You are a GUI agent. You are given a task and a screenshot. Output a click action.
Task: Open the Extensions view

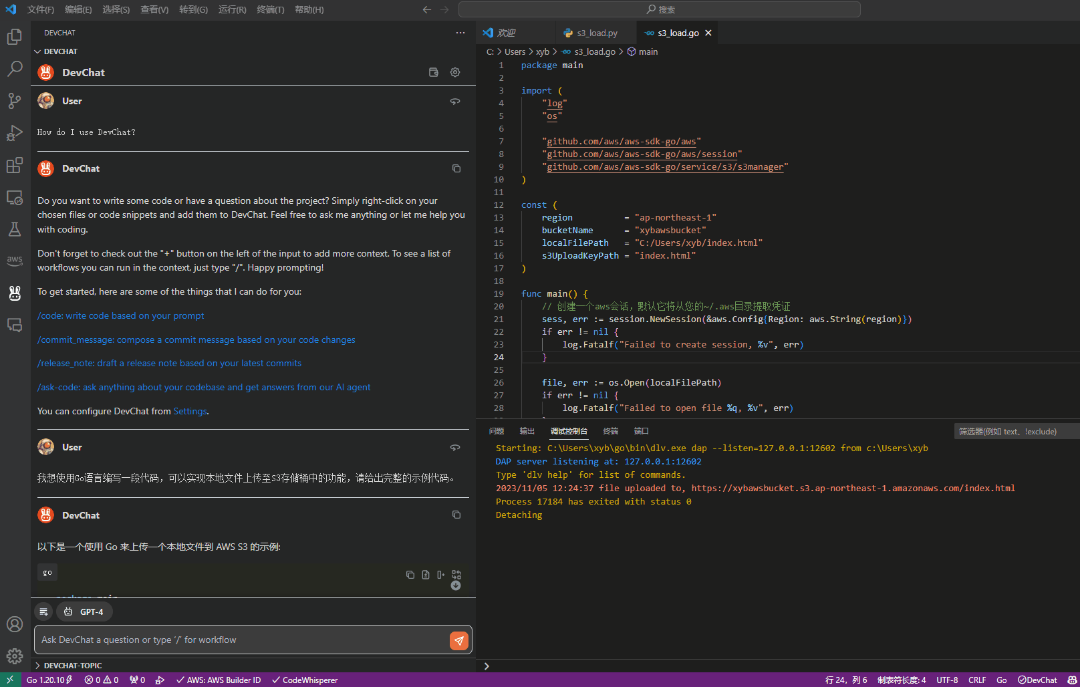[15, 165]
